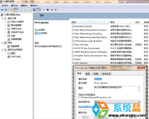149x119 pixels.
Task: Open the 操作(A) menu
Action: tap(15, 6)
